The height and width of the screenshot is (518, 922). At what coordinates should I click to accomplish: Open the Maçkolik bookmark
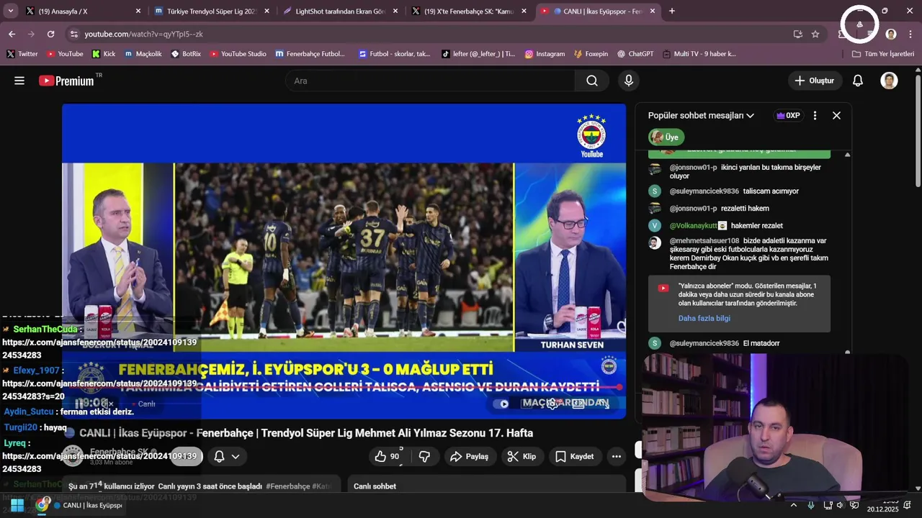tap(143, 54)
